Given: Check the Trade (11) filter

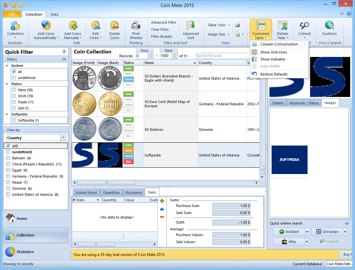Looking at the screenshot, I should pyautogui.click(x=14, y=102).
